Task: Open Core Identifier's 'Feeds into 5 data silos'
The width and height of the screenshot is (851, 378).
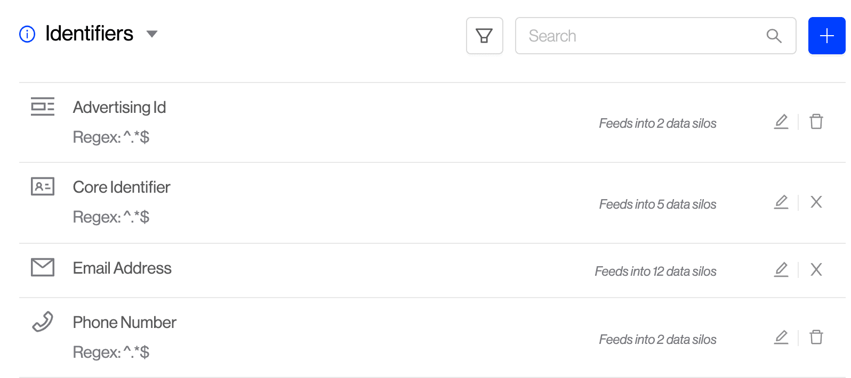Action: (657, 204)
